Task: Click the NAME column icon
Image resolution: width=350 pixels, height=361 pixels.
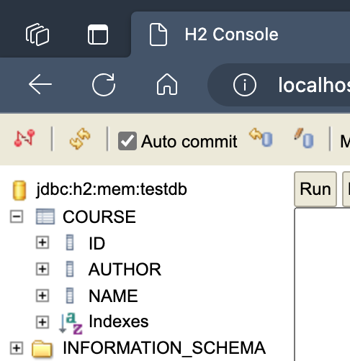Action: (x=70, y=296)
